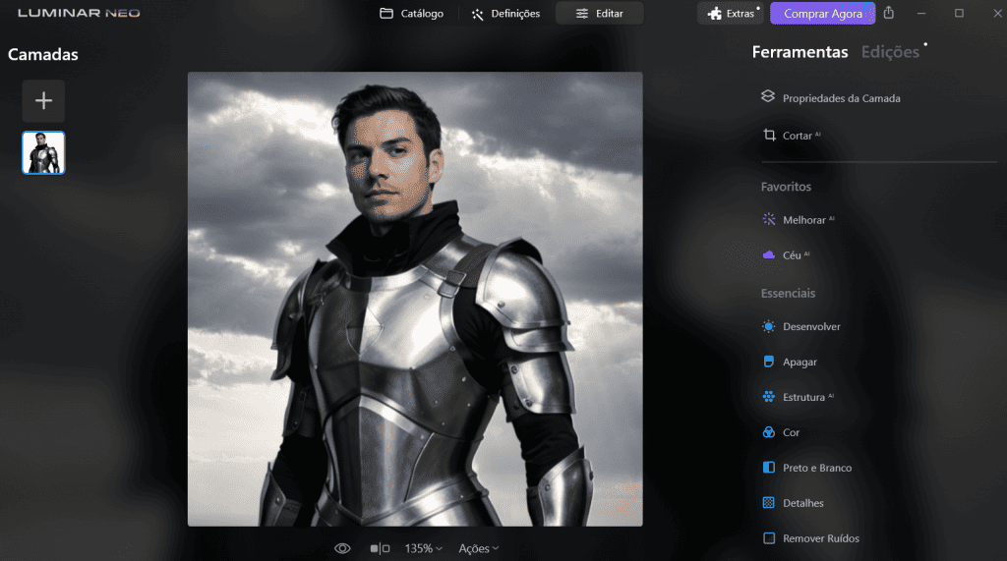Select the Apagar erase tool
Viewport: 1007px width, 561px height.
800,362
